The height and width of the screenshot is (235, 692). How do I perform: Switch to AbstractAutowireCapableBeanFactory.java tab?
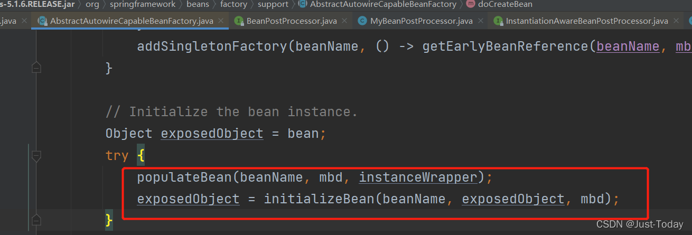click(132, 21)
